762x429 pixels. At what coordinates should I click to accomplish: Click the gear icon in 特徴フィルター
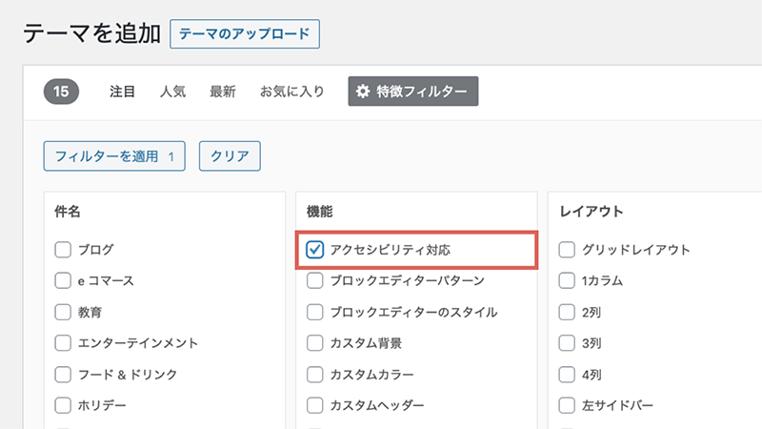pyautogui.click(x=363, y=91)
